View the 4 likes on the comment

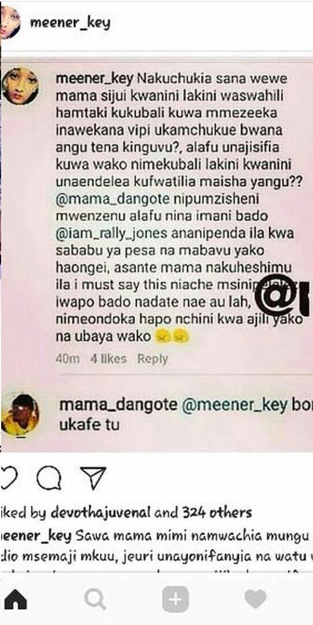[109, 359]
